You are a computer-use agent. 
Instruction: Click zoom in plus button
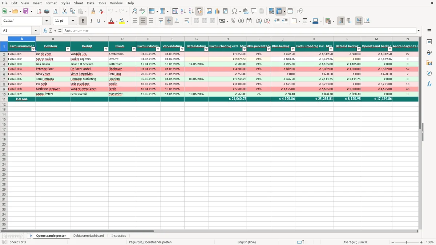click(421, 242)
